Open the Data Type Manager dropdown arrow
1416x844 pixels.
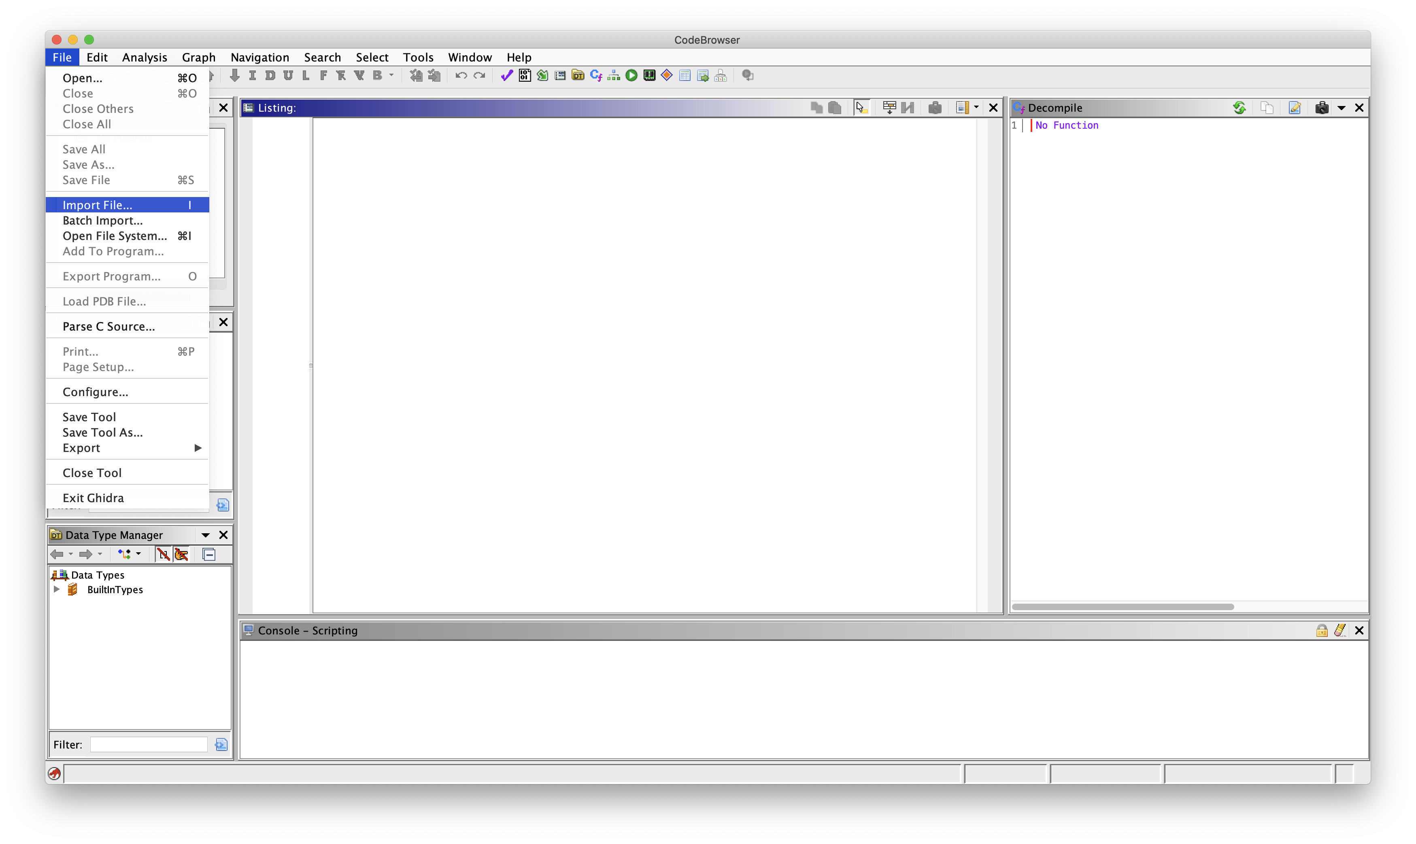pyautogui.click(x=205, y=535)
